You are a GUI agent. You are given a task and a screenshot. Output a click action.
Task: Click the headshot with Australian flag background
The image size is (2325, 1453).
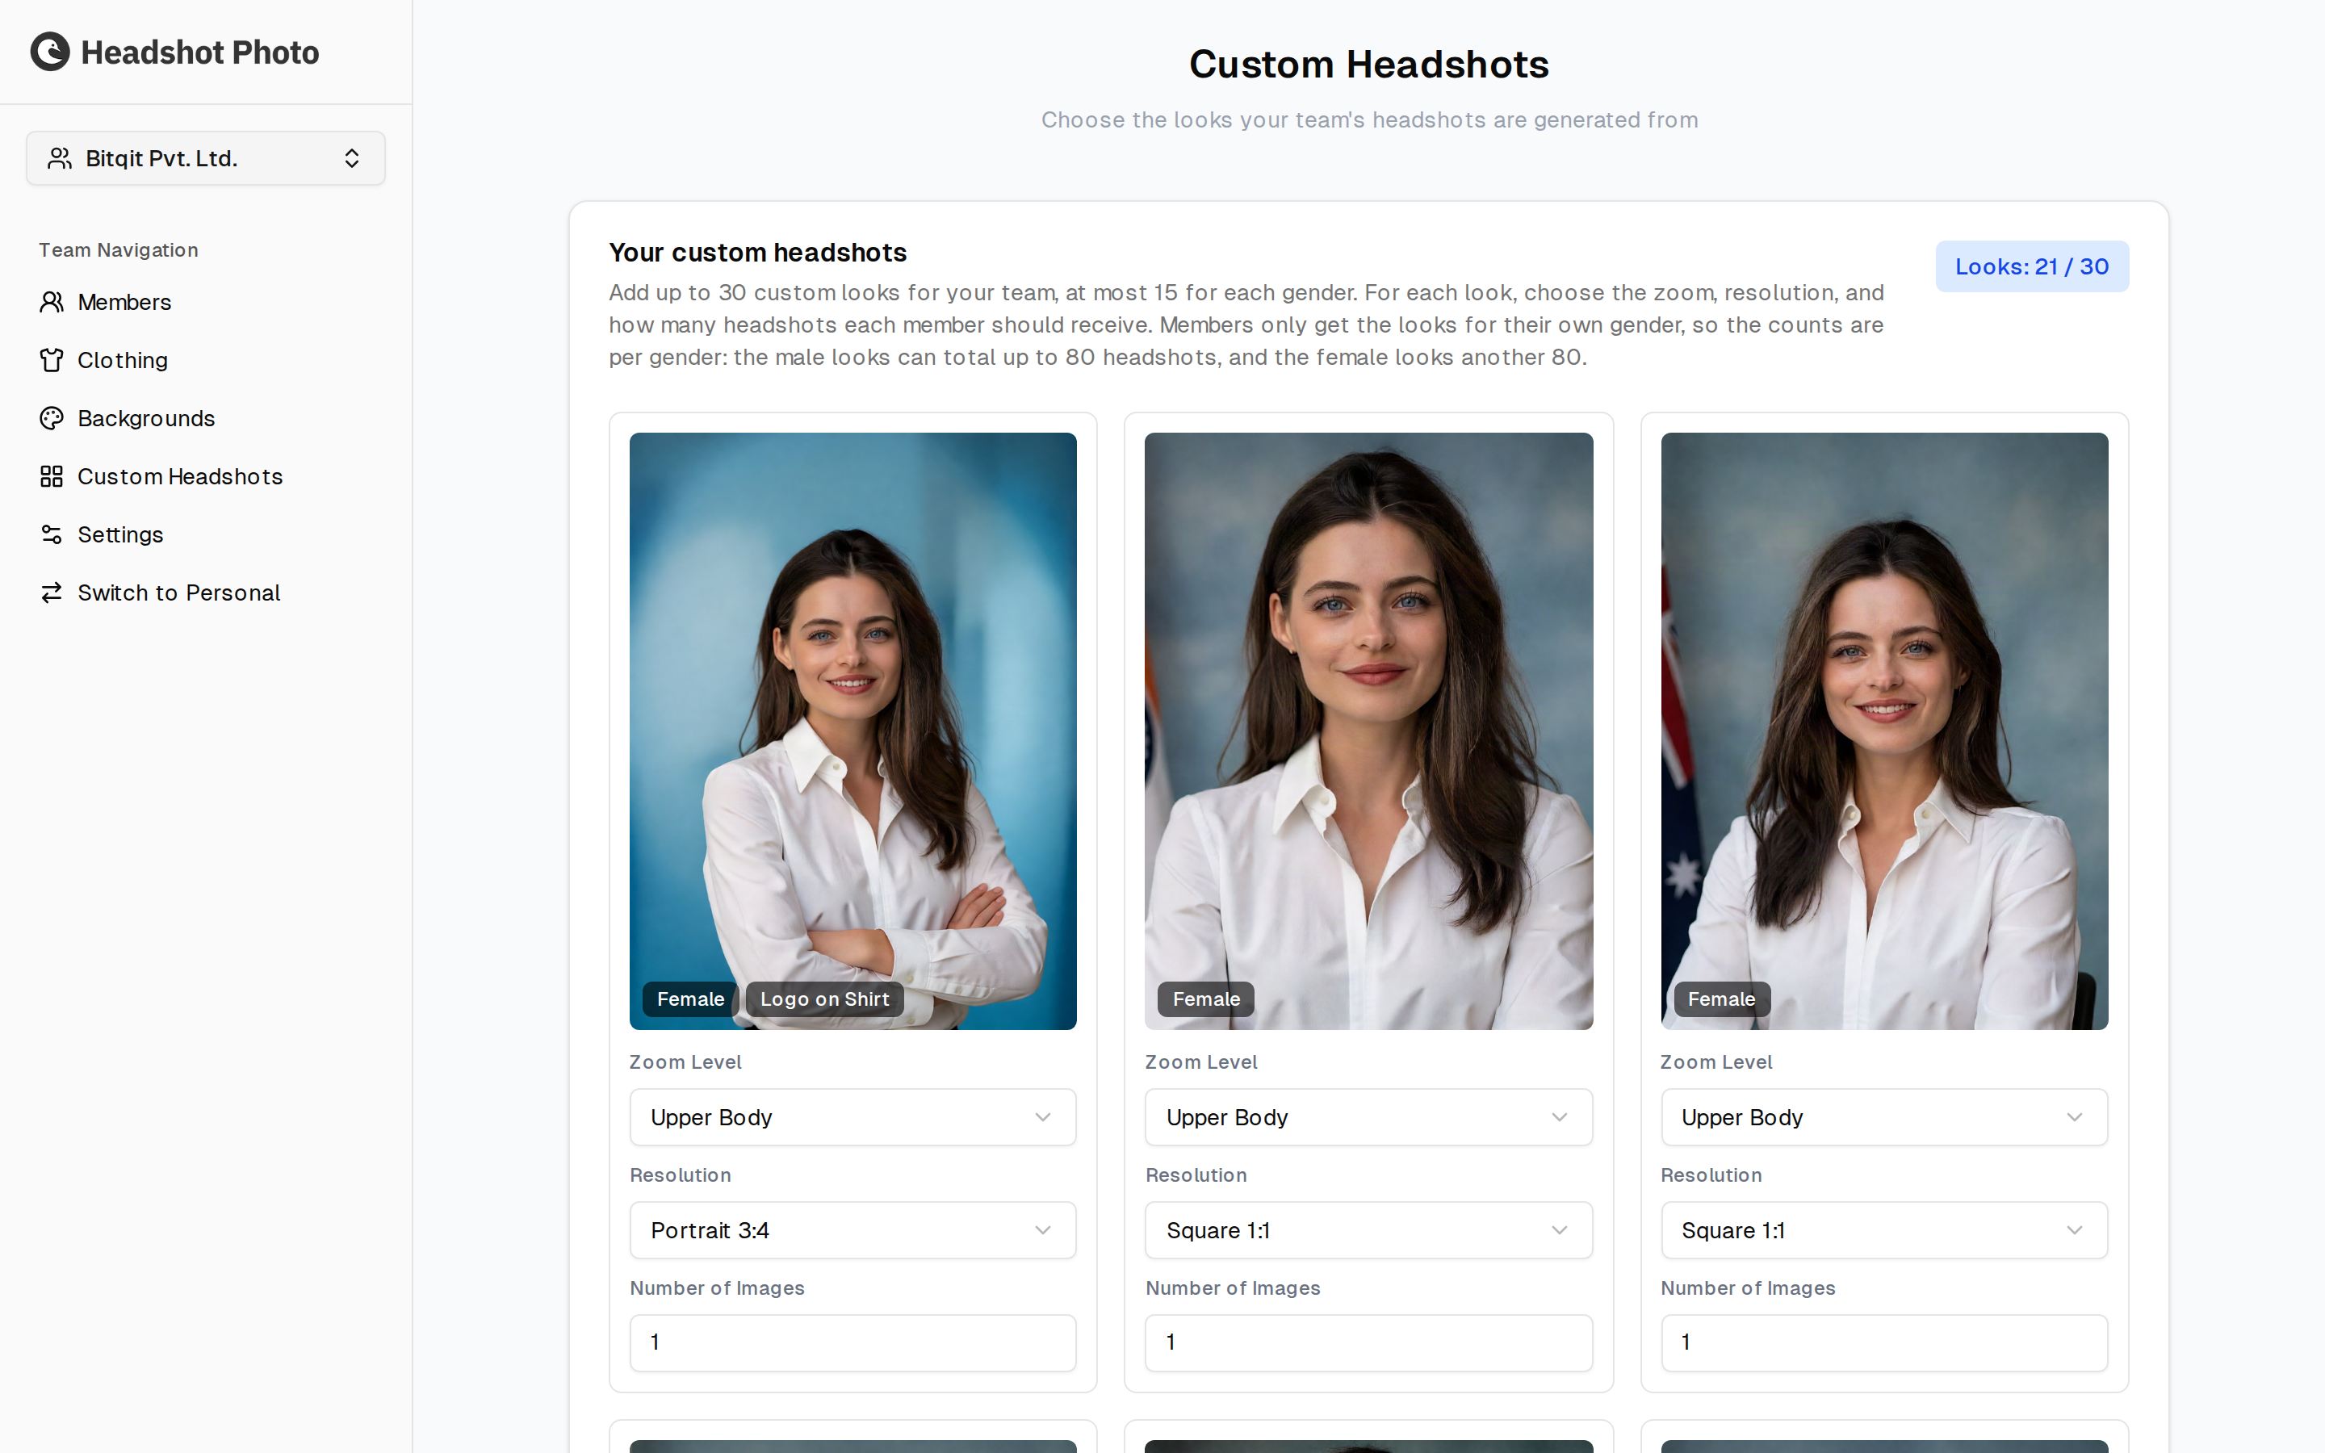1883,731
